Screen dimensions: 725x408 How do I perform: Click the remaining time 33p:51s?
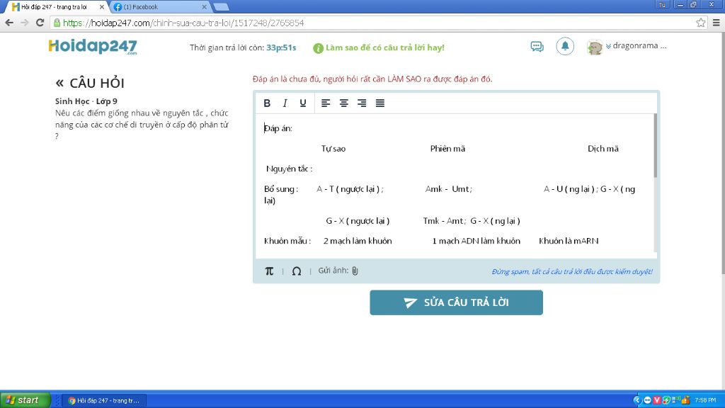pyautogui.click(x=281, y=47)
